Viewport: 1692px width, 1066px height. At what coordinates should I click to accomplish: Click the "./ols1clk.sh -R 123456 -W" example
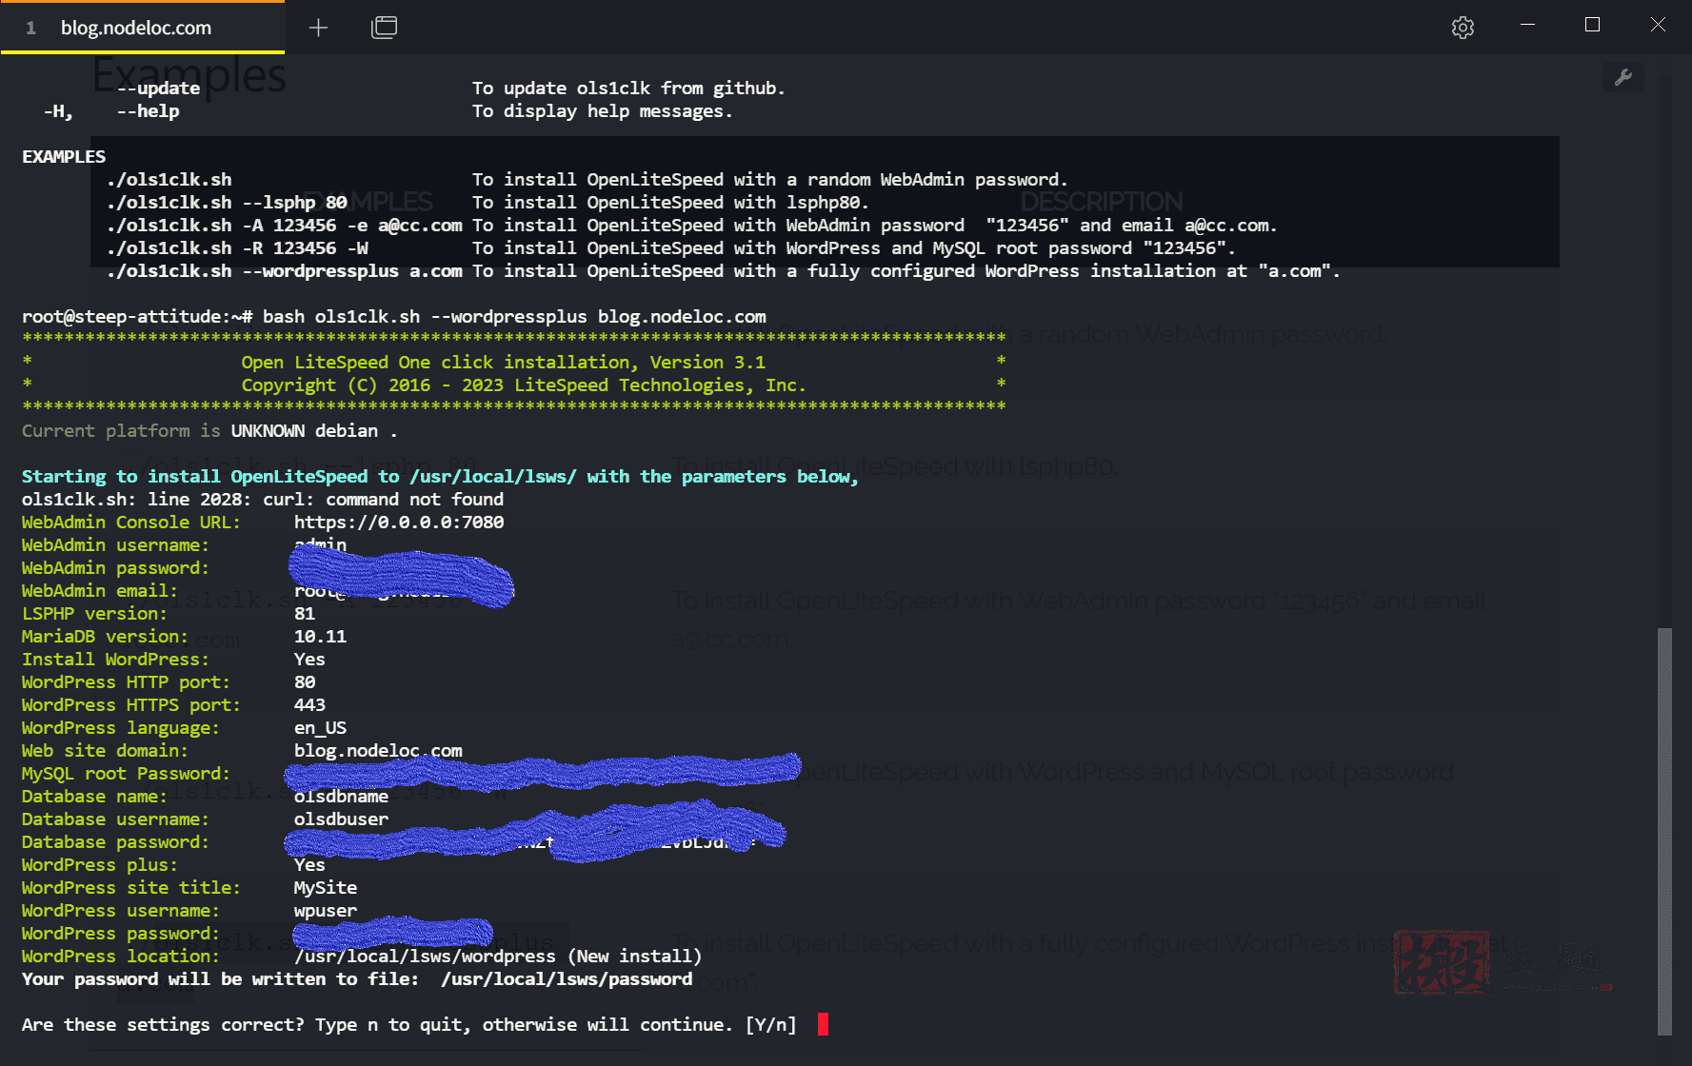(x=237, y=247)
